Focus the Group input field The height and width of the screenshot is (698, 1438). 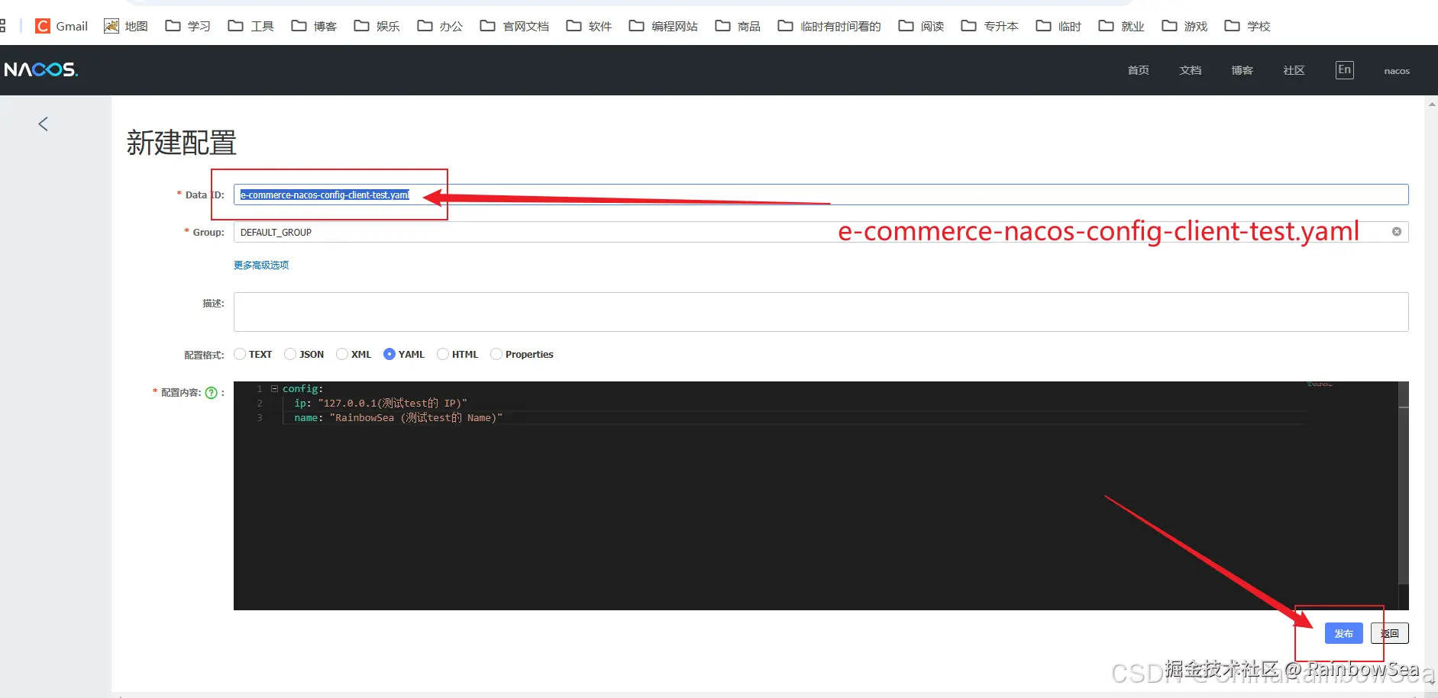pyautogui.click(x=821, y=232)
